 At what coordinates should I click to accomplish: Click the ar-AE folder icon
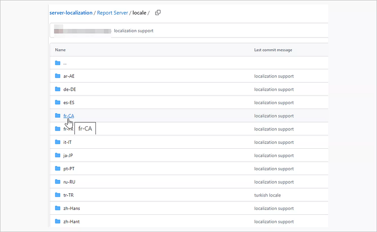click(x=58, y=76)
